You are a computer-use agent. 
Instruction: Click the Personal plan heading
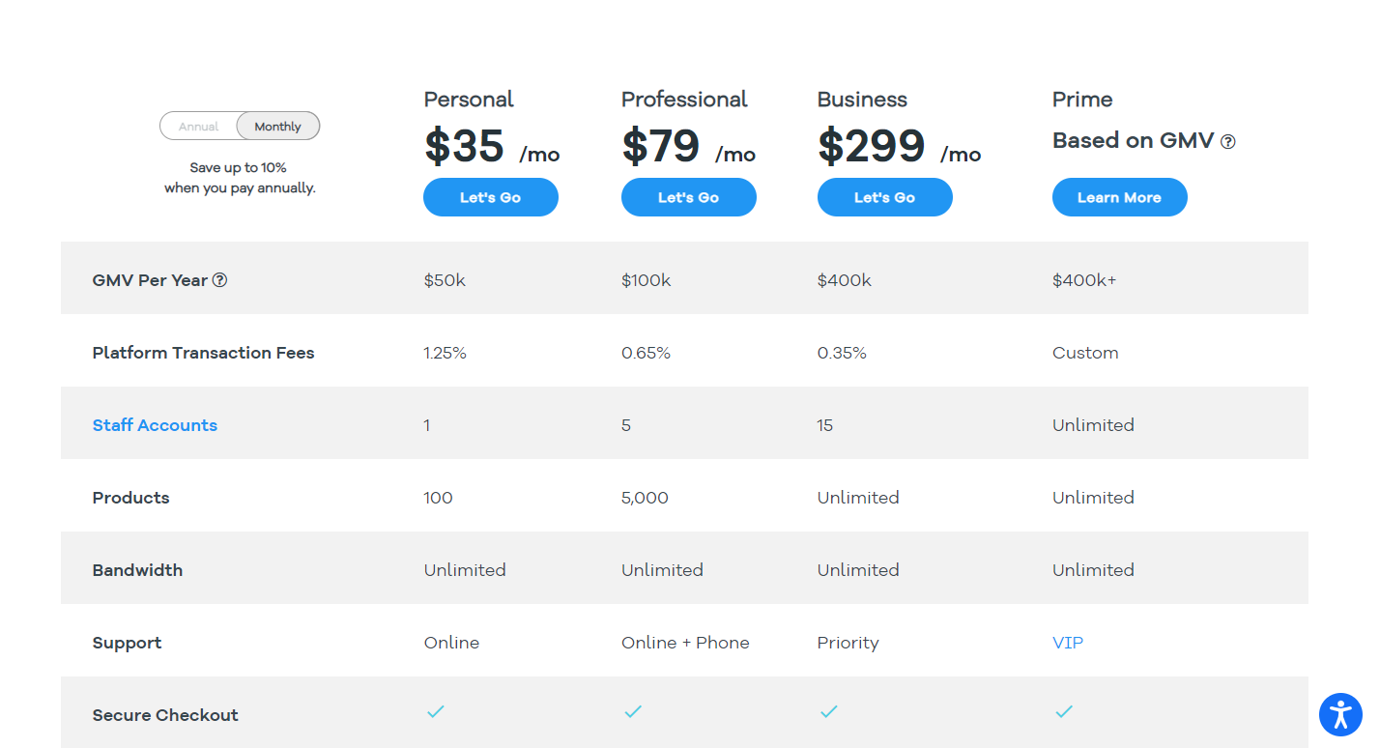469,100
